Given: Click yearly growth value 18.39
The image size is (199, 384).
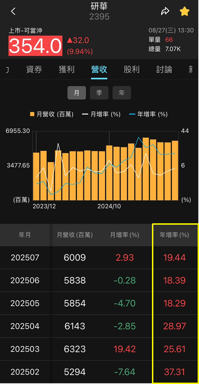Looking at the screenshot, I should point(174,281).
